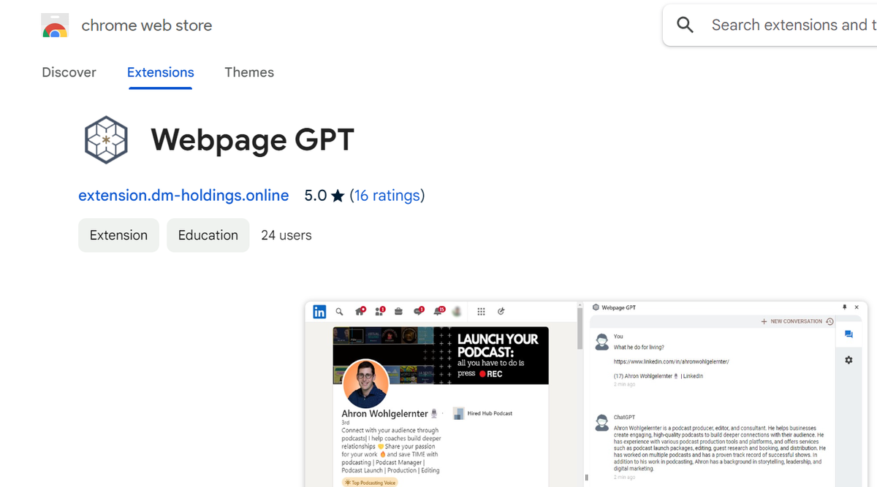Switch to the Themes tab

249,72
